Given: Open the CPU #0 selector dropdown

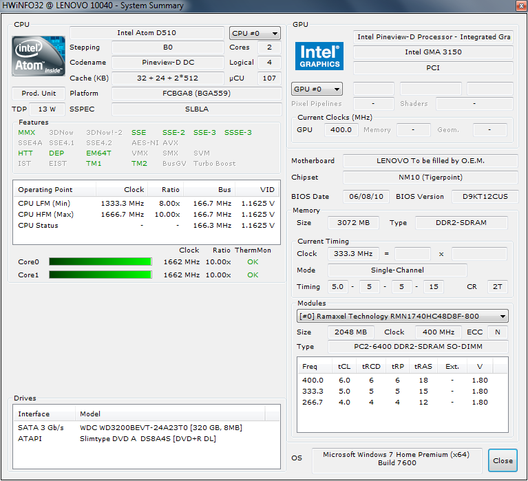Looking at the screenshot, I should (x=255, y=33).
